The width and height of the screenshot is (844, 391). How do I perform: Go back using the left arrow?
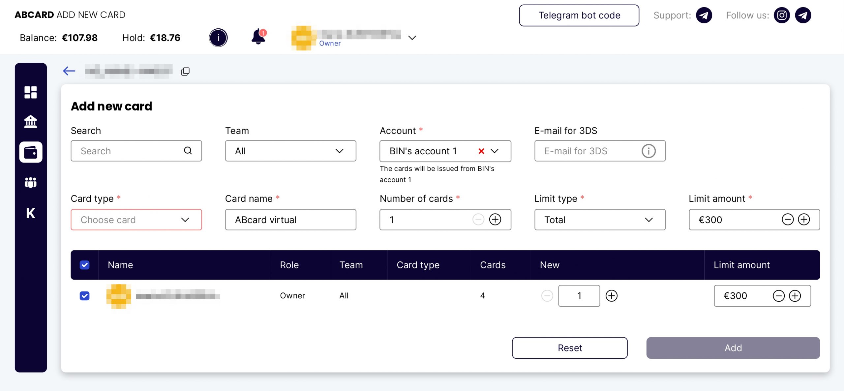69,71
